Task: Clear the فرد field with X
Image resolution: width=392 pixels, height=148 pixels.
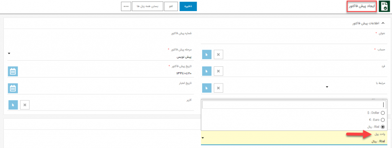Action: (218, 71)
